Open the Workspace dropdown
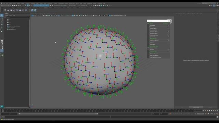 click(x=209, y=3)
